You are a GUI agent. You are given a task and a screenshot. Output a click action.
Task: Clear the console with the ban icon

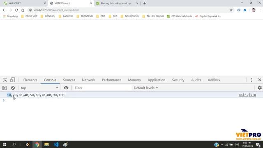(x=13, y=88)
